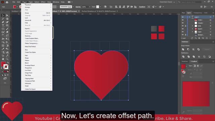Switch to the Perfect Rotation.ai document tab
The width and height of the screenshot is (215, 121).
(99, 11)
